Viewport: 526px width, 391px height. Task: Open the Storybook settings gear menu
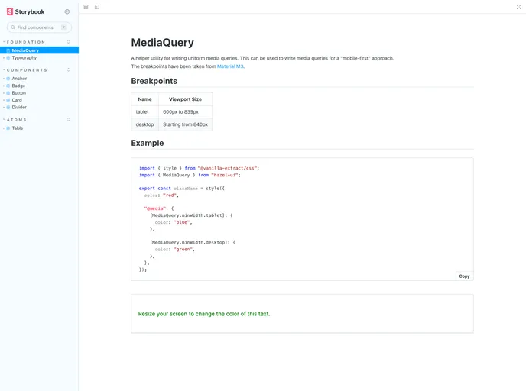tap(67, 11)
